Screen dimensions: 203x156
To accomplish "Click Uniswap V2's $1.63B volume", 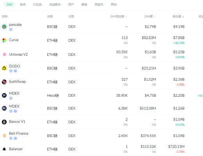I will [150, 52].
